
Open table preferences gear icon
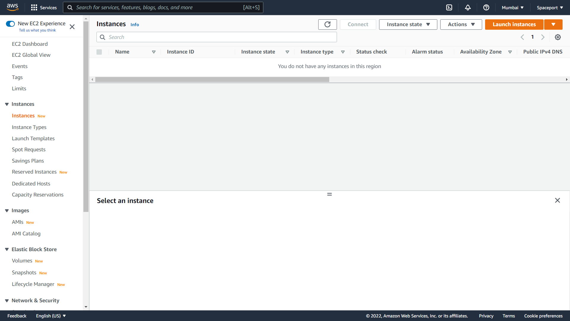(x=558, y=37)
